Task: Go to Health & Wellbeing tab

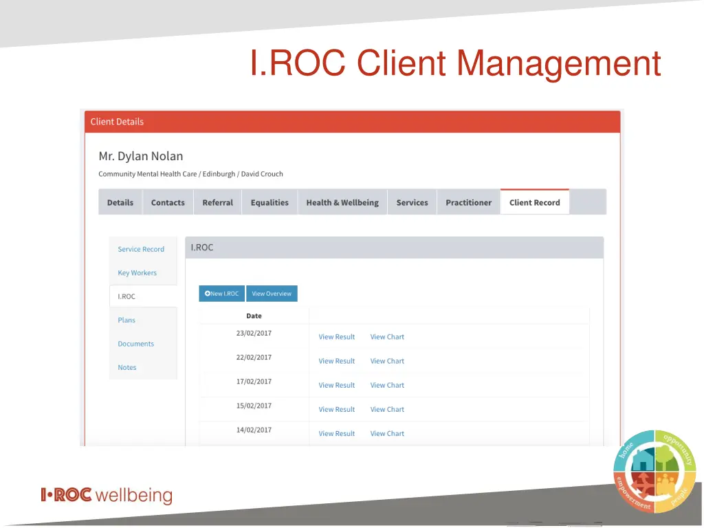Action: pyautogui.click(x=342, y=203)
